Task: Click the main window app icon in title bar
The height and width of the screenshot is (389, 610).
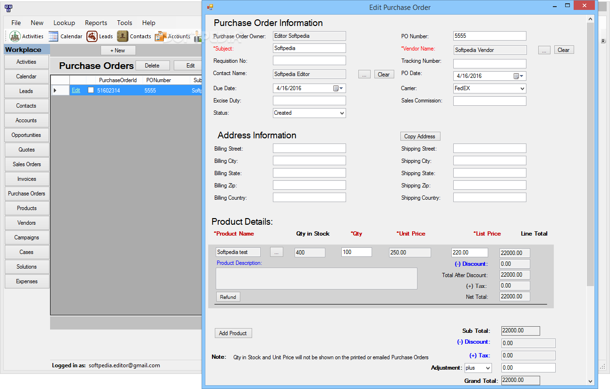Action: (x=8, y=8)
